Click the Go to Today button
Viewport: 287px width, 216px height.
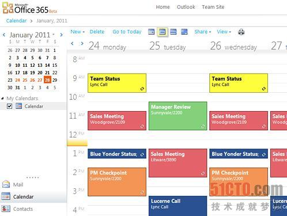[x=127, y=32]
